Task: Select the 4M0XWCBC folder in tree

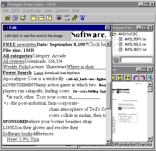Action: click(128, 34)
